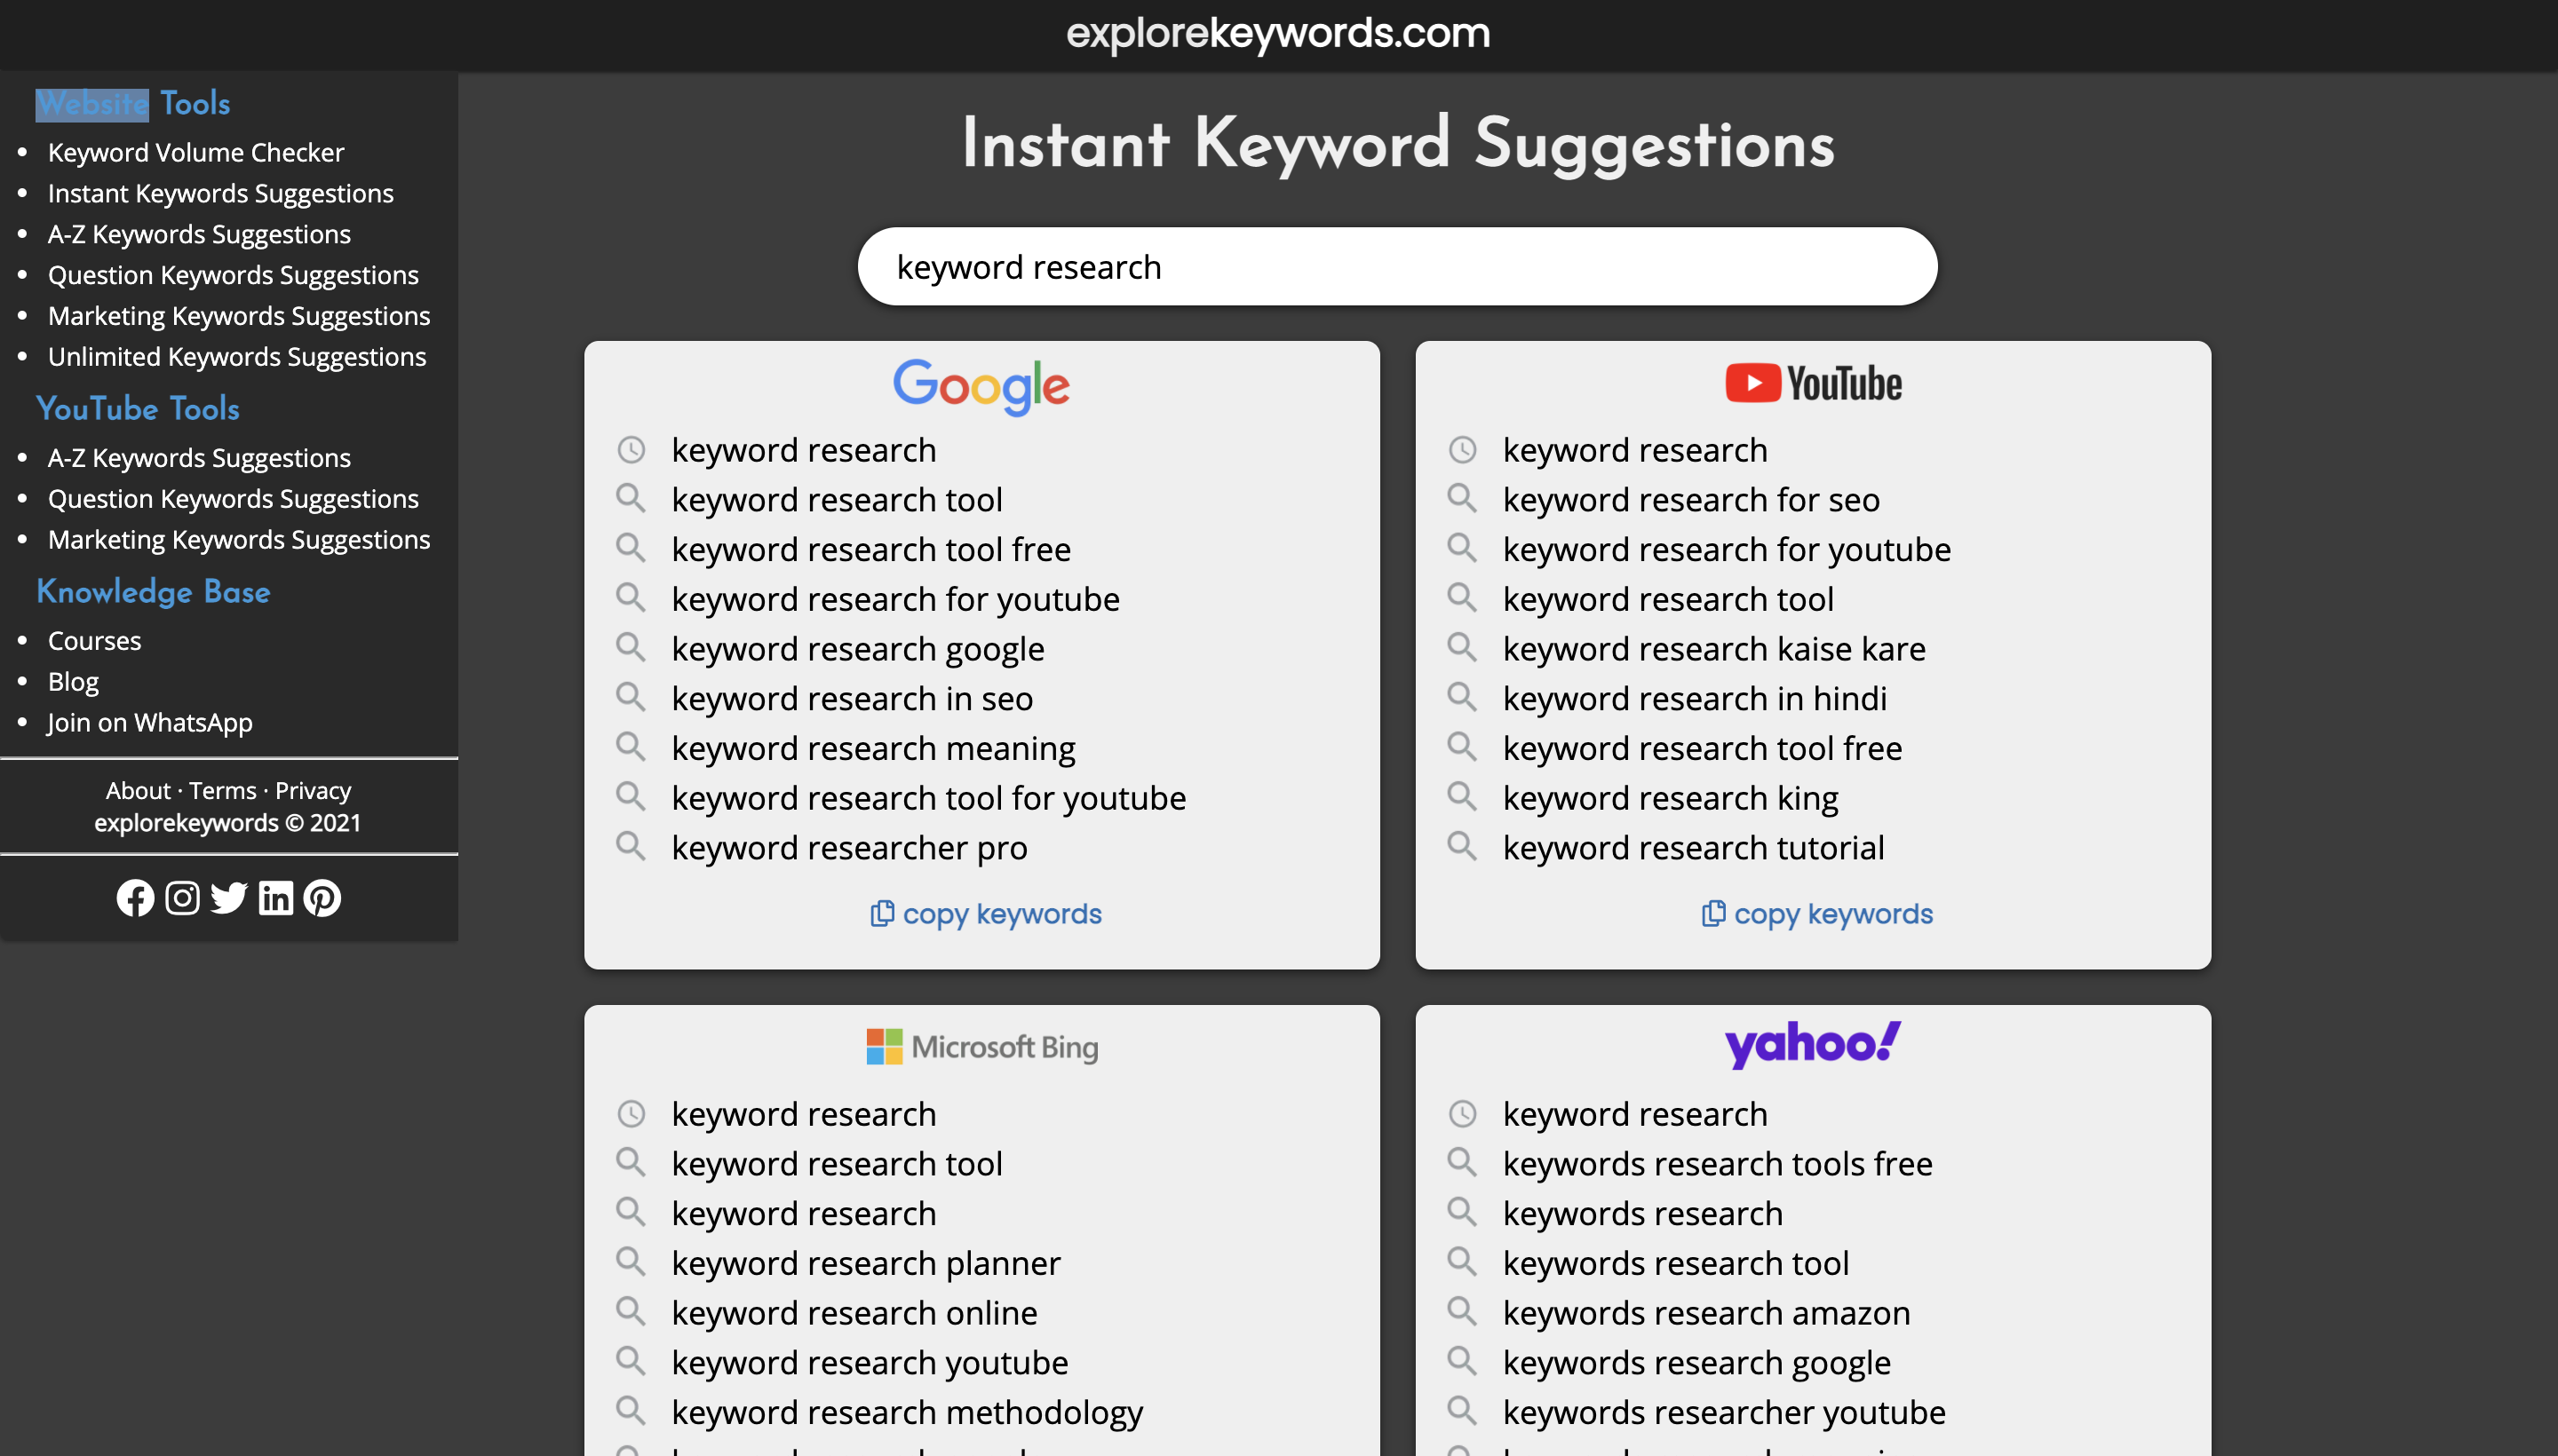Open the Privacy page link
This screenshot has height=1456, width=2558.
pyautogui.click(x=314, y=790)
